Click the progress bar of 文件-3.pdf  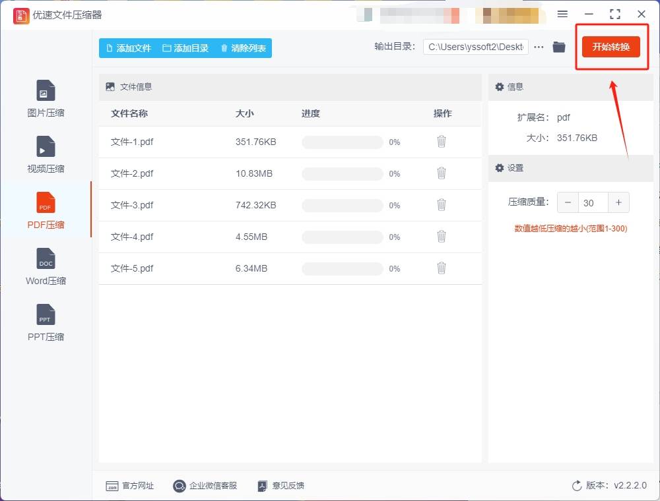pyautogui.click(x=342, y=205)
